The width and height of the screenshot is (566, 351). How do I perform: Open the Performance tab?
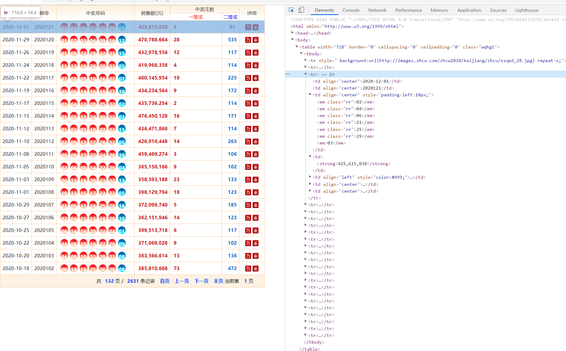pyautogui.click(x=408, y=10)
